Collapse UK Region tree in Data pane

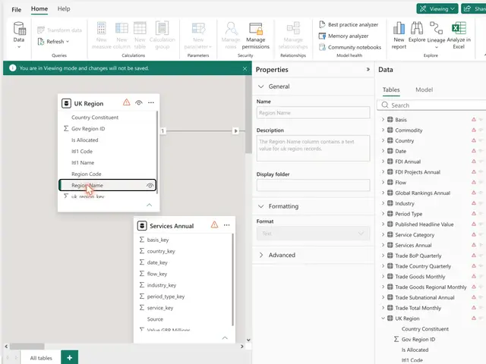pyautogui.click(x=383, y=318)
